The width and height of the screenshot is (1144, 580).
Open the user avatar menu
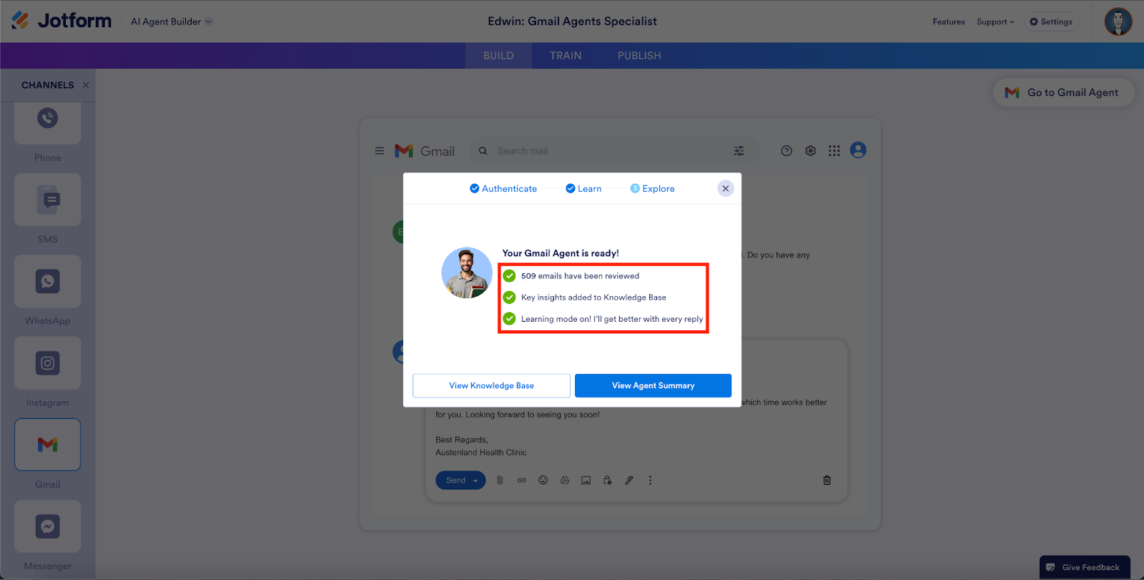click(x=1118, y=21)
